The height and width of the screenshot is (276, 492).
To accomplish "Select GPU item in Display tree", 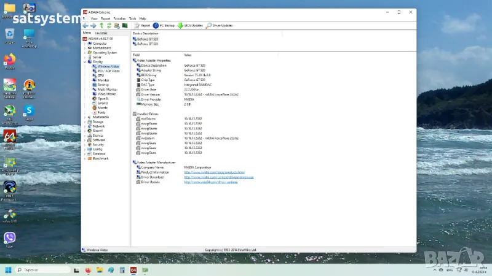I will point(101,75).
